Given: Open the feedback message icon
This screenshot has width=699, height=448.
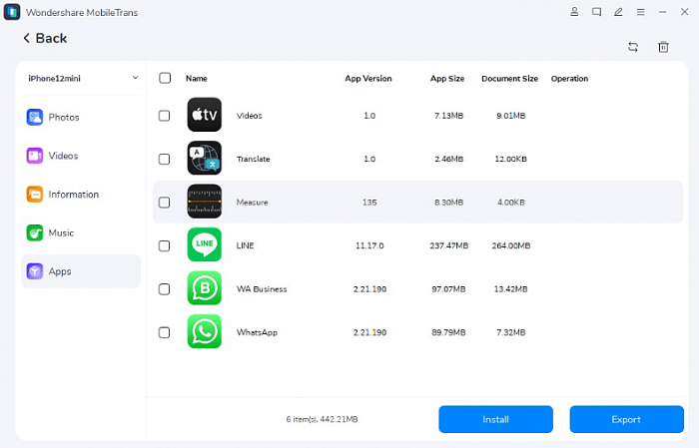Looking at the screenshot, I should point(596,12).
